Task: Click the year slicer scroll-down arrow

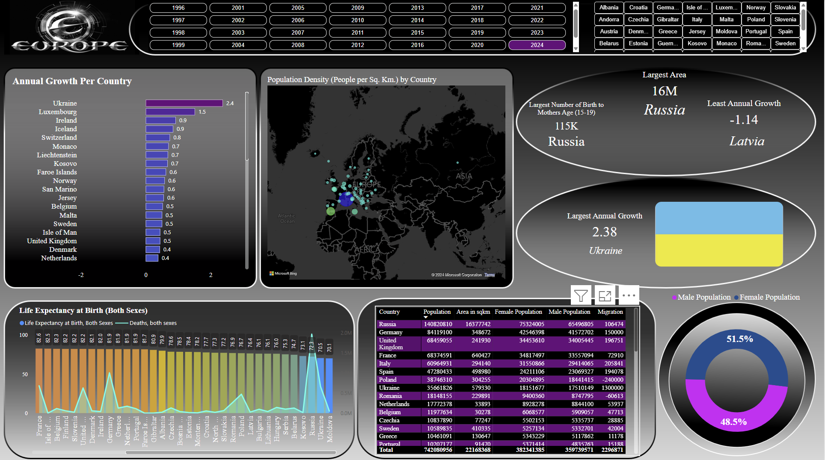Action: pos(576,49)
